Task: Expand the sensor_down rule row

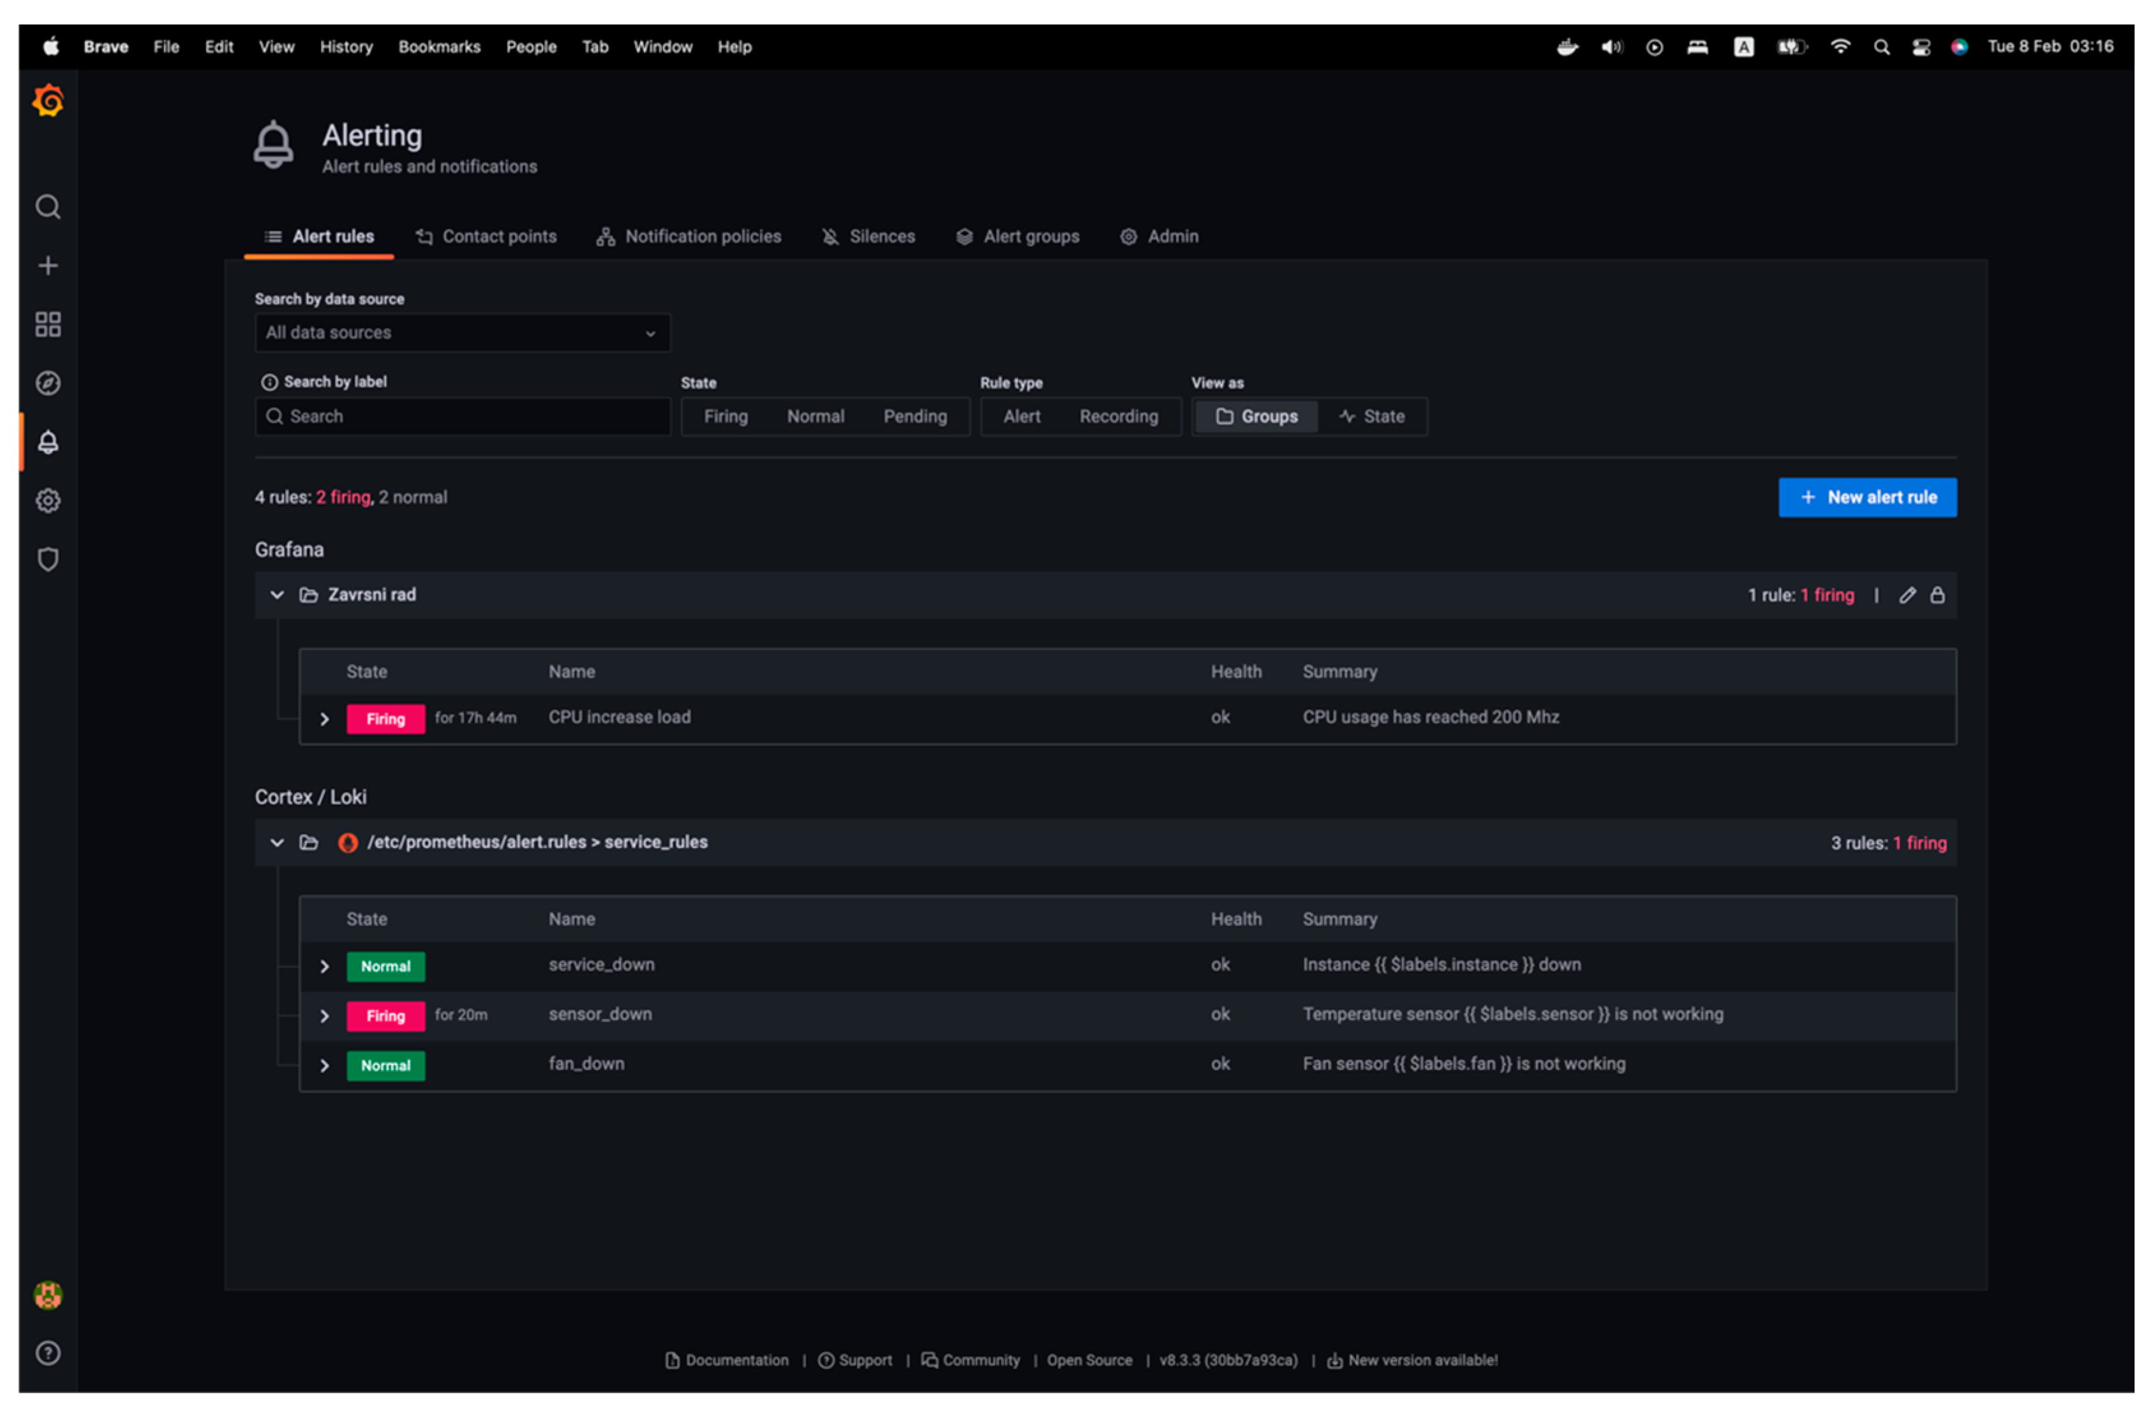Action: click(324, 1016)
